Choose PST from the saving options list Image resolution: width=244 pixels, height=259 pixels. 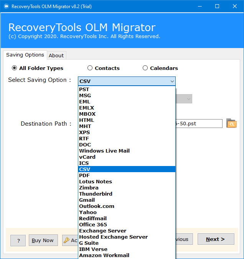[127, 90]
